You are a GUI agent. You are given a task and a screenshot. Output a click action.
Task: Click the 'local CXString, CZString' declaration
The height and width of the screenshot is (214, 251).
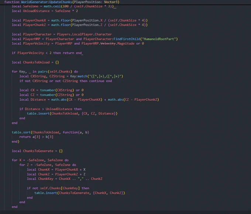(x=42, y=76)
